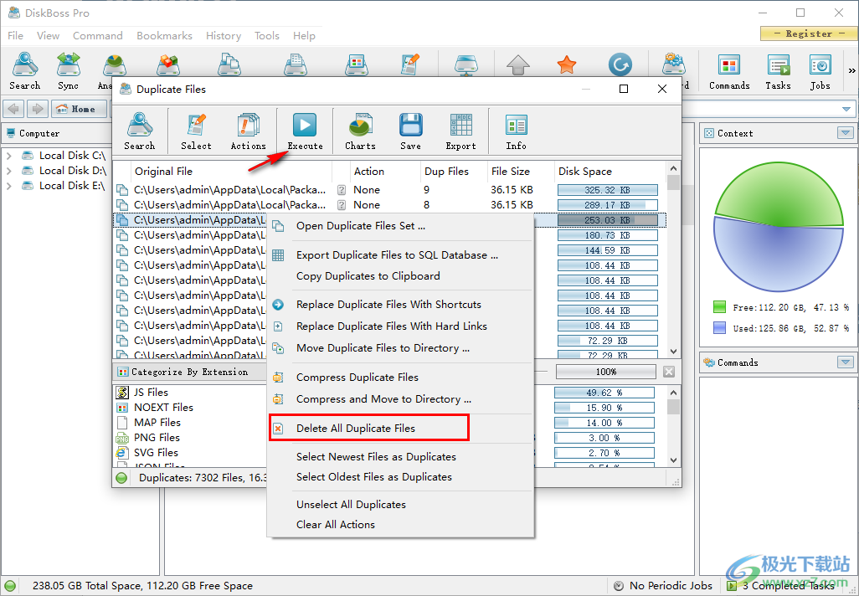The image size is (859, 596).
Task: Open Charts in the Duplicate Files toolbar
Action: [x=360, y=131]
